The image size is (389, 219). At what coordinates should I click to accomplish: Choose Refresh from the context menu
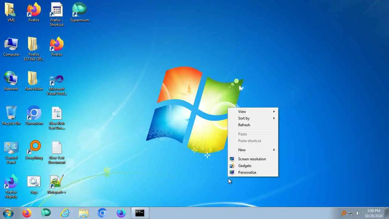click(x=253, y=125)
